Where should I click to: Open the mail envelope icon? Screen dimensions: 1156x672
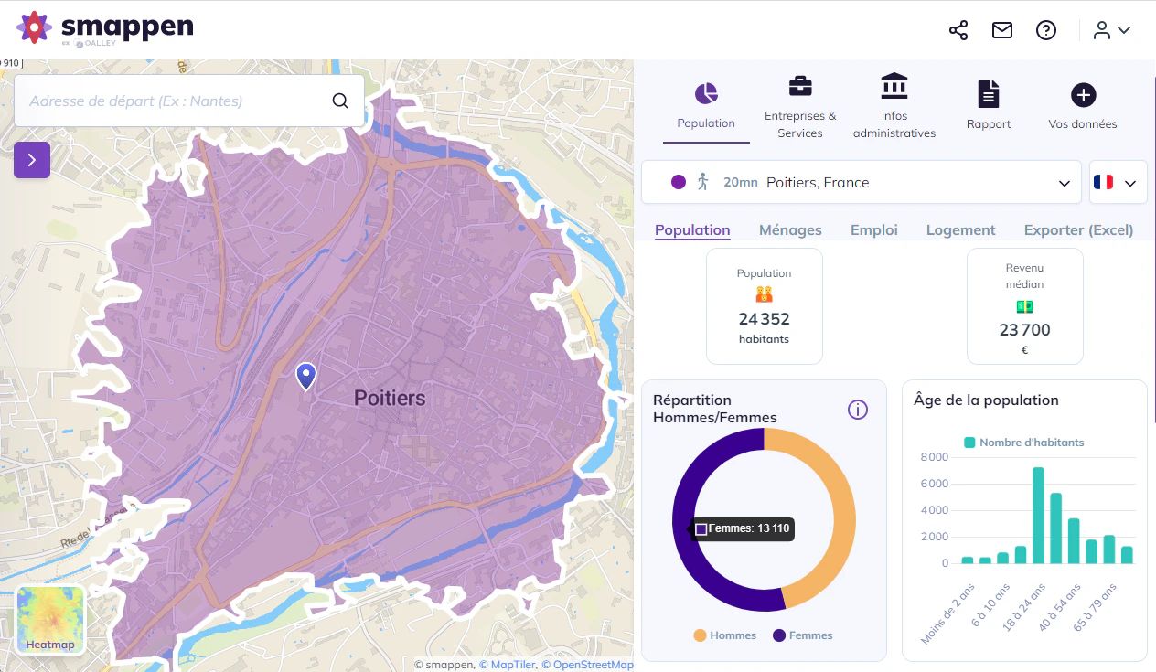click(1002, 30)
